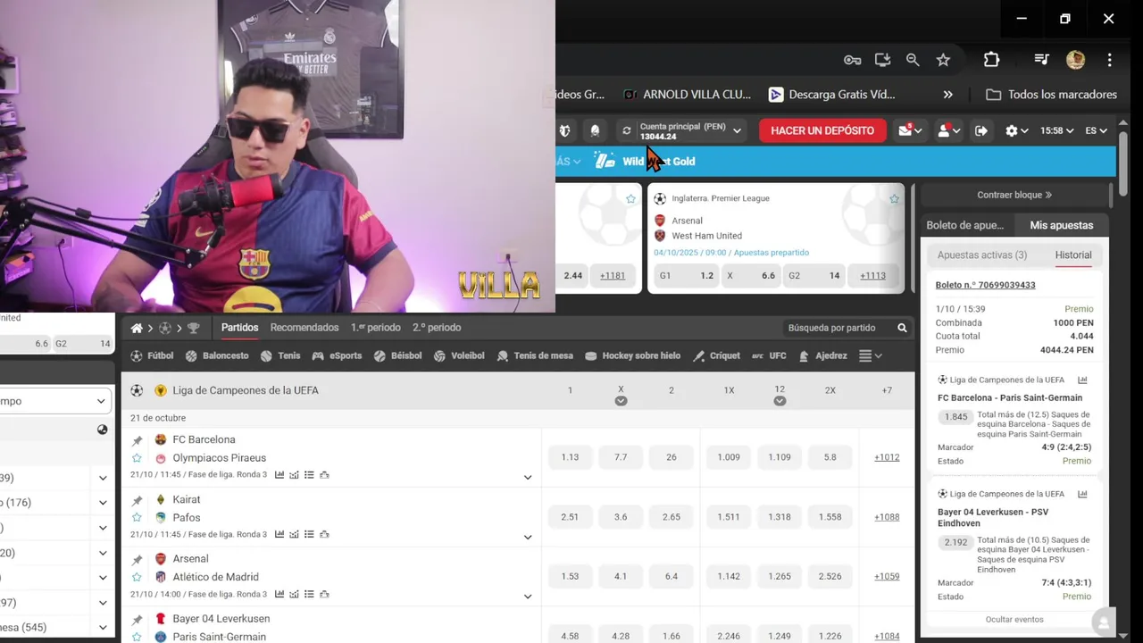Open the browser extensions puzzle icon

pos(991,60)
